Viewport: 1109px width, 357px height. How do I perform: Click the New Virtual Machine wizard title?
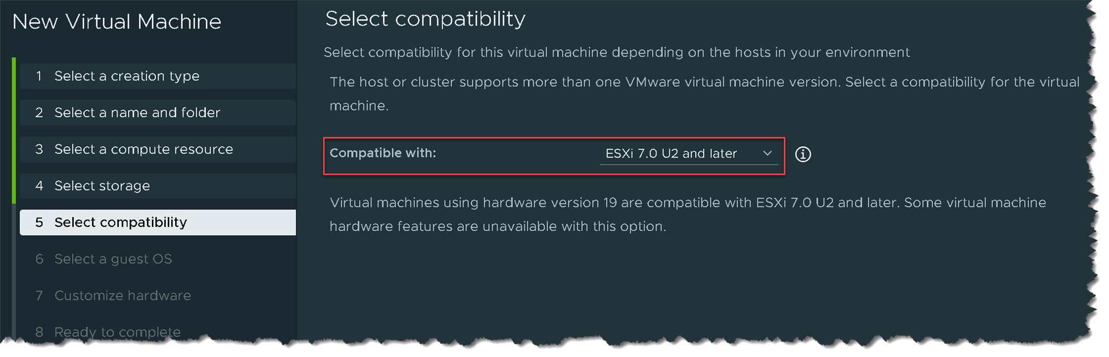coord(116,22)
